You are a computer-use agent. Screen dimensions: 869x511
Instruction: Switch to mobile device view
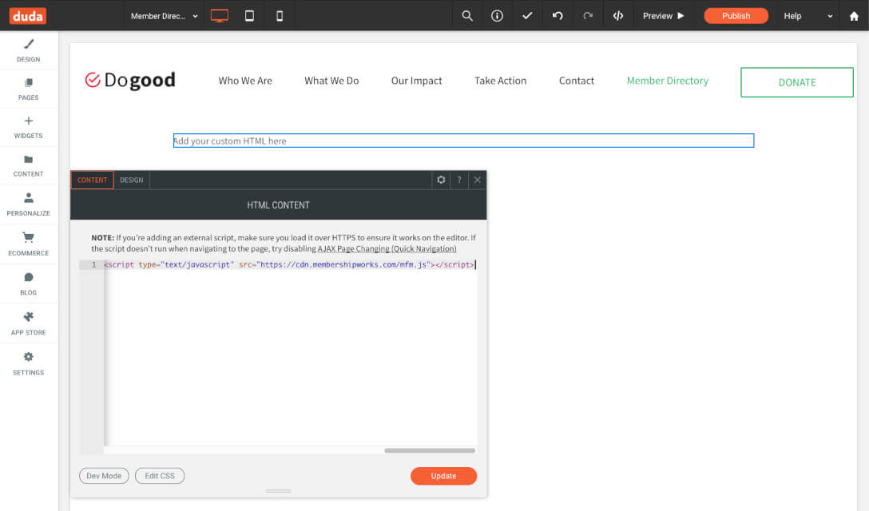coord(280,15)
